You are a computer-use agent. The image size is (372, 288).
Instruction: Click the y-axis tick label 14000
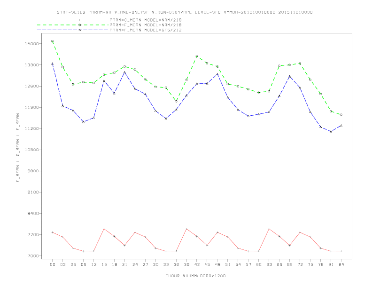(32, 44)
